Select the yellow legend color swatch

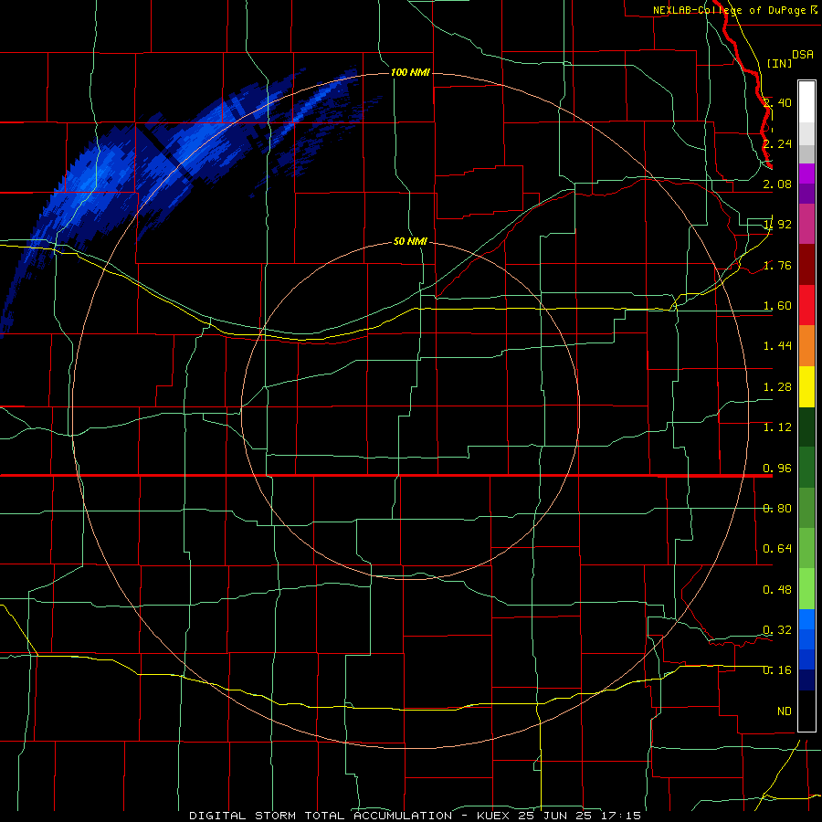click(x=806, y=386)
